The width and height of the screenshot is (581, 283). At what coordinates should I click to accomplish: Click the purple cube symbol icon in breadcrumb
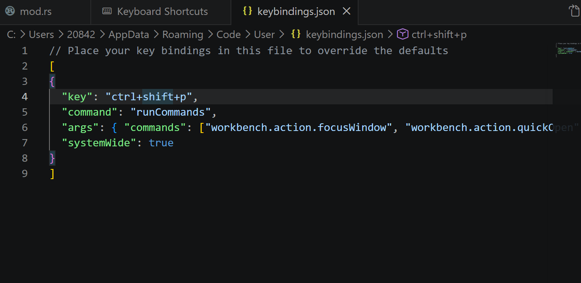tap(402, 34)
